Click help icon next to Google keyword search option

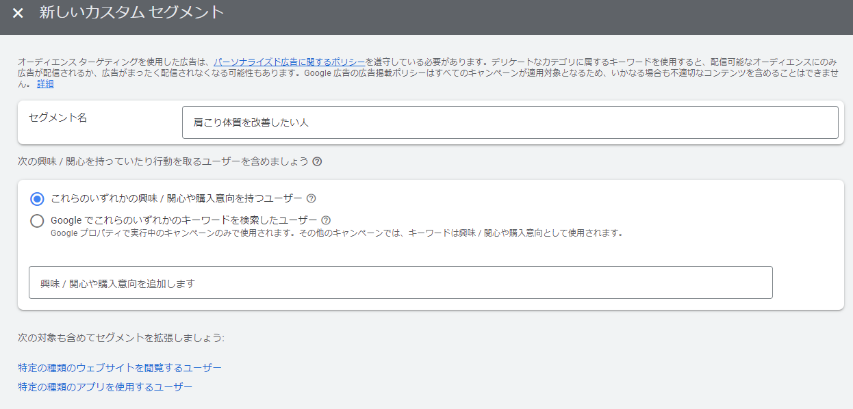(326, 220)
